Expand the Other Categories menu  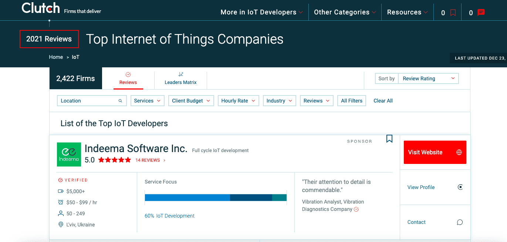[345, 12]
